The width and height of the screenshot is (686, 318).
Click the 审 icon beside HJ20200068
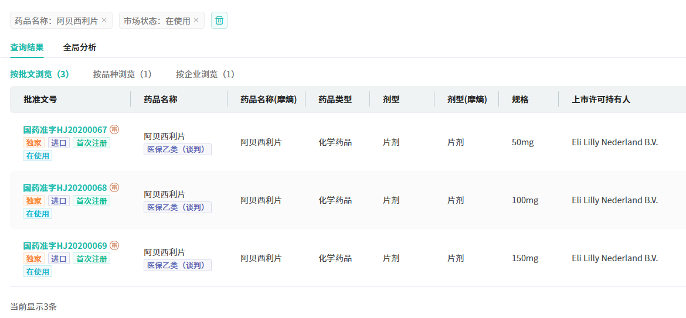[x=114, y=187]
